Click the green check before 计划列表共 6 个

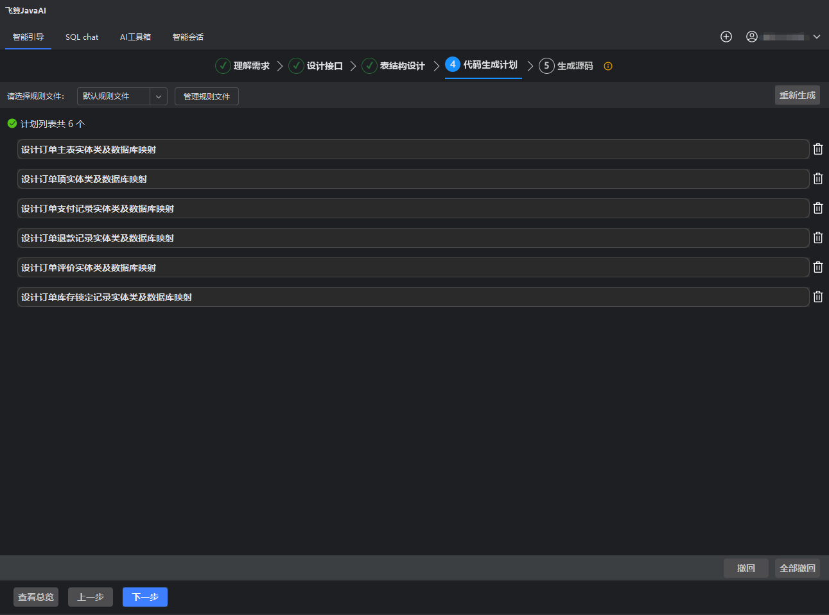[12, 123]
